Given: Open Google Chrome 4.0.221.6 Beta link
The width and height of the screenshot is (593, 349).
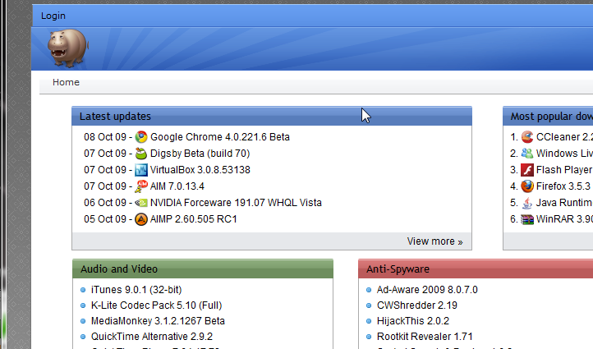Looking at the screenshot, I should [220, 137].
